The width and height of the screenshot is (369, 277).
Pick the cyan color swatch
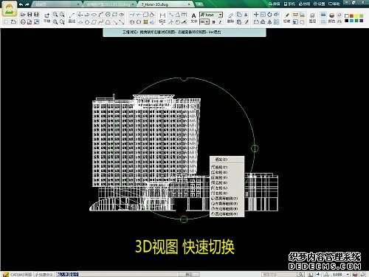tap(352, 21)
